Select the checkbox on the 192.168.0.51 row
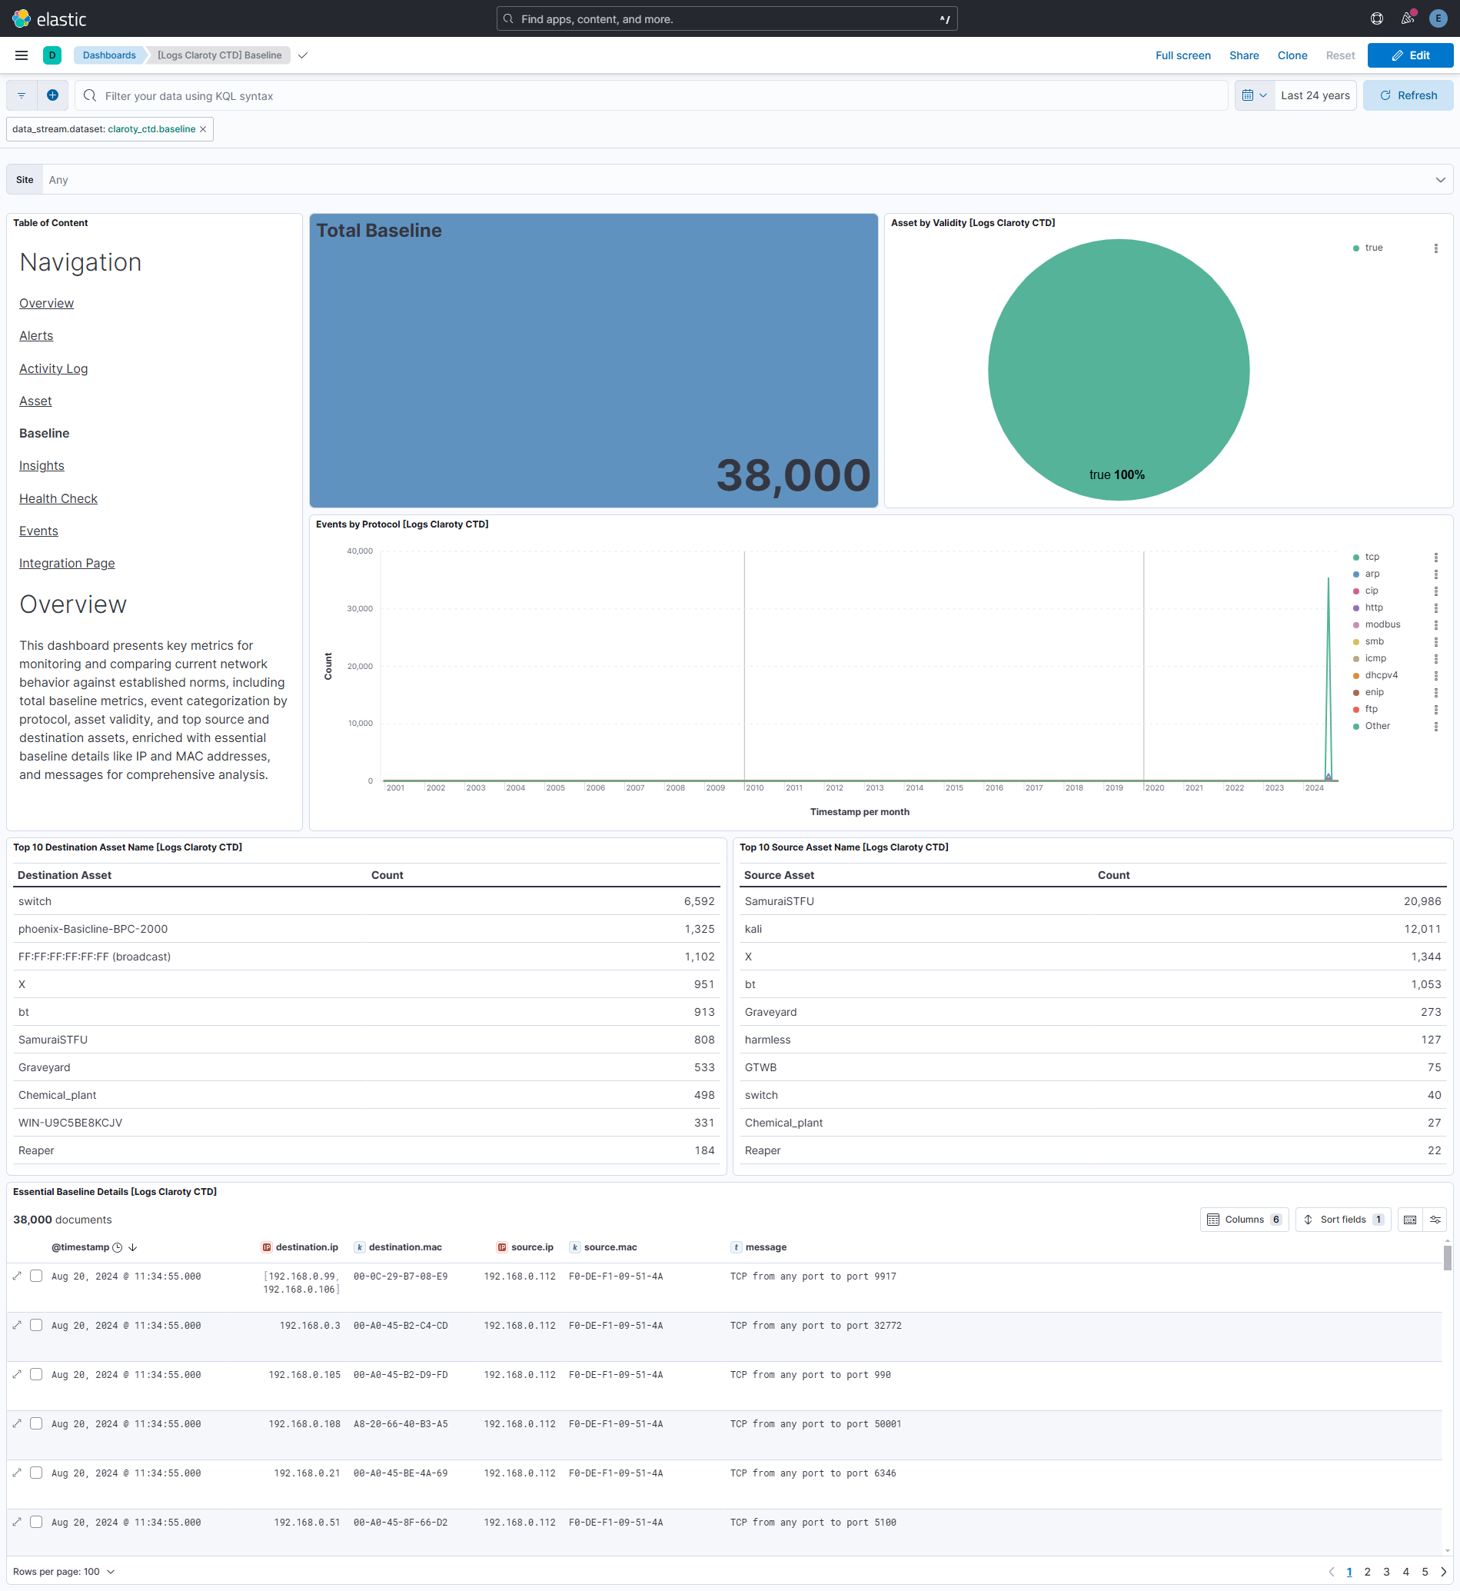This screenshot has width=1460, height=1591. tap(36, 1523)
